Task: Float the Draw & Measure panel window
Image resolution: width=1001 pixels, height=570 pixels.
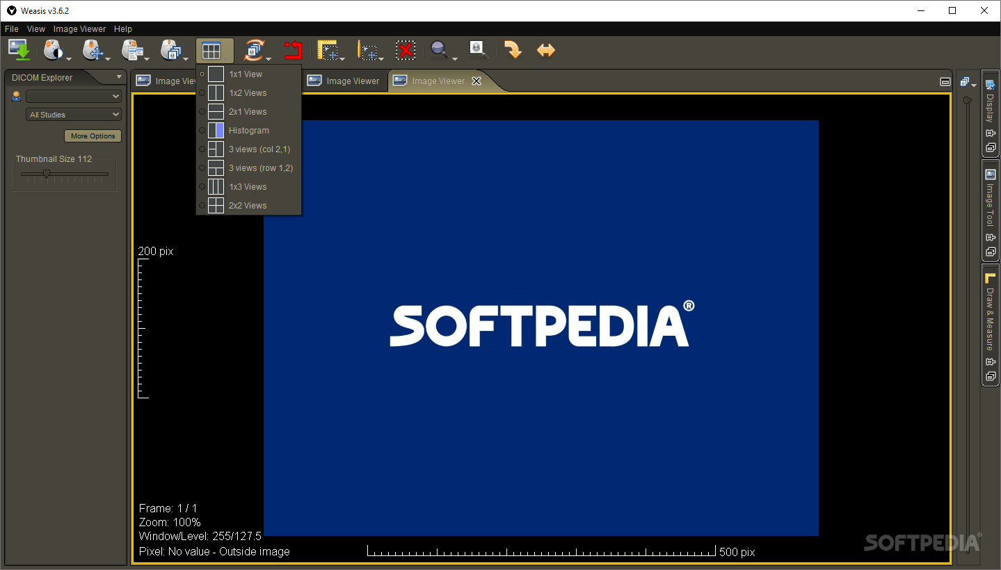Action: click(x=991, y=376)
